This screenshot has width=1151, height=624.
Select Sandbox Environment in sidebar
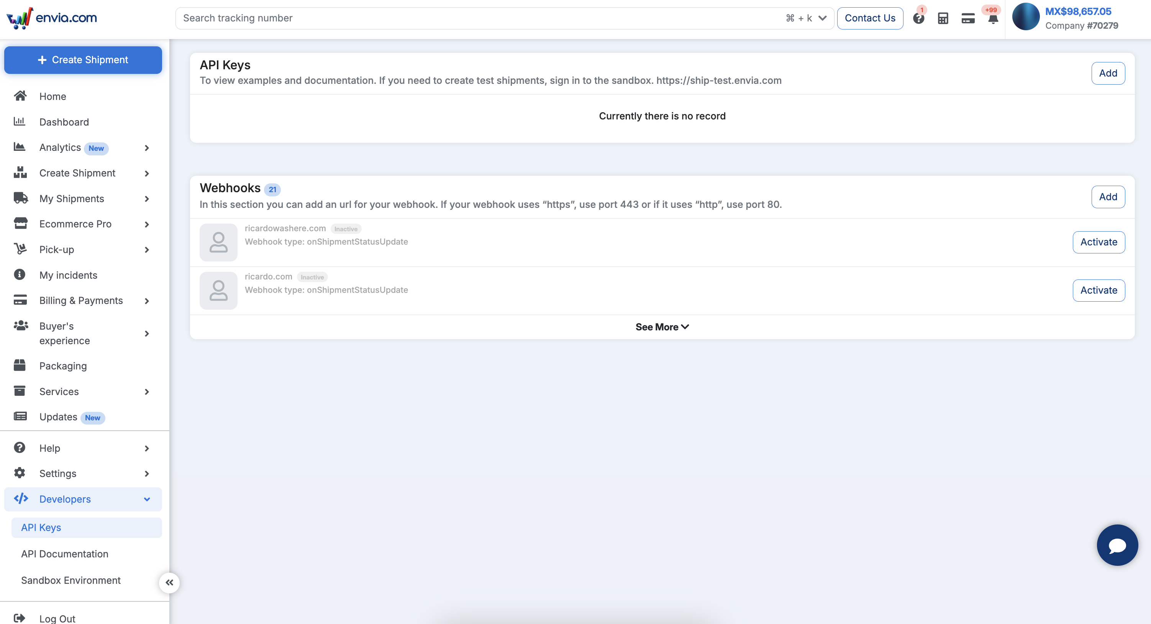pos(71,580)
